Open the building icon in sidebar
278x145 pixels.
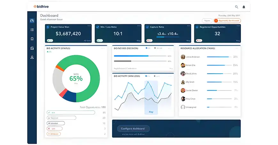tap(32, 48)
